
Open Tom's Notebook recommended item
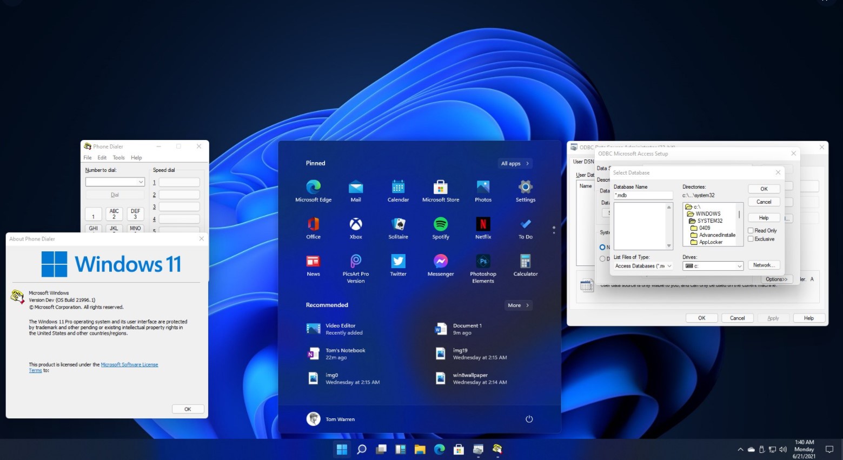(336, 354)
